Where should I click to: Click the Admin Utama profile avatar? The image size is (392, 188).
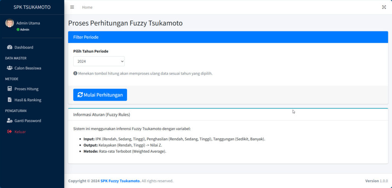point(10,23)
